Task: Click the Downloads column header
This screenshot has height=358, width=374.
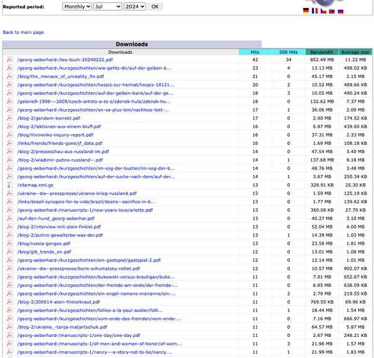Action: point(120,52)
